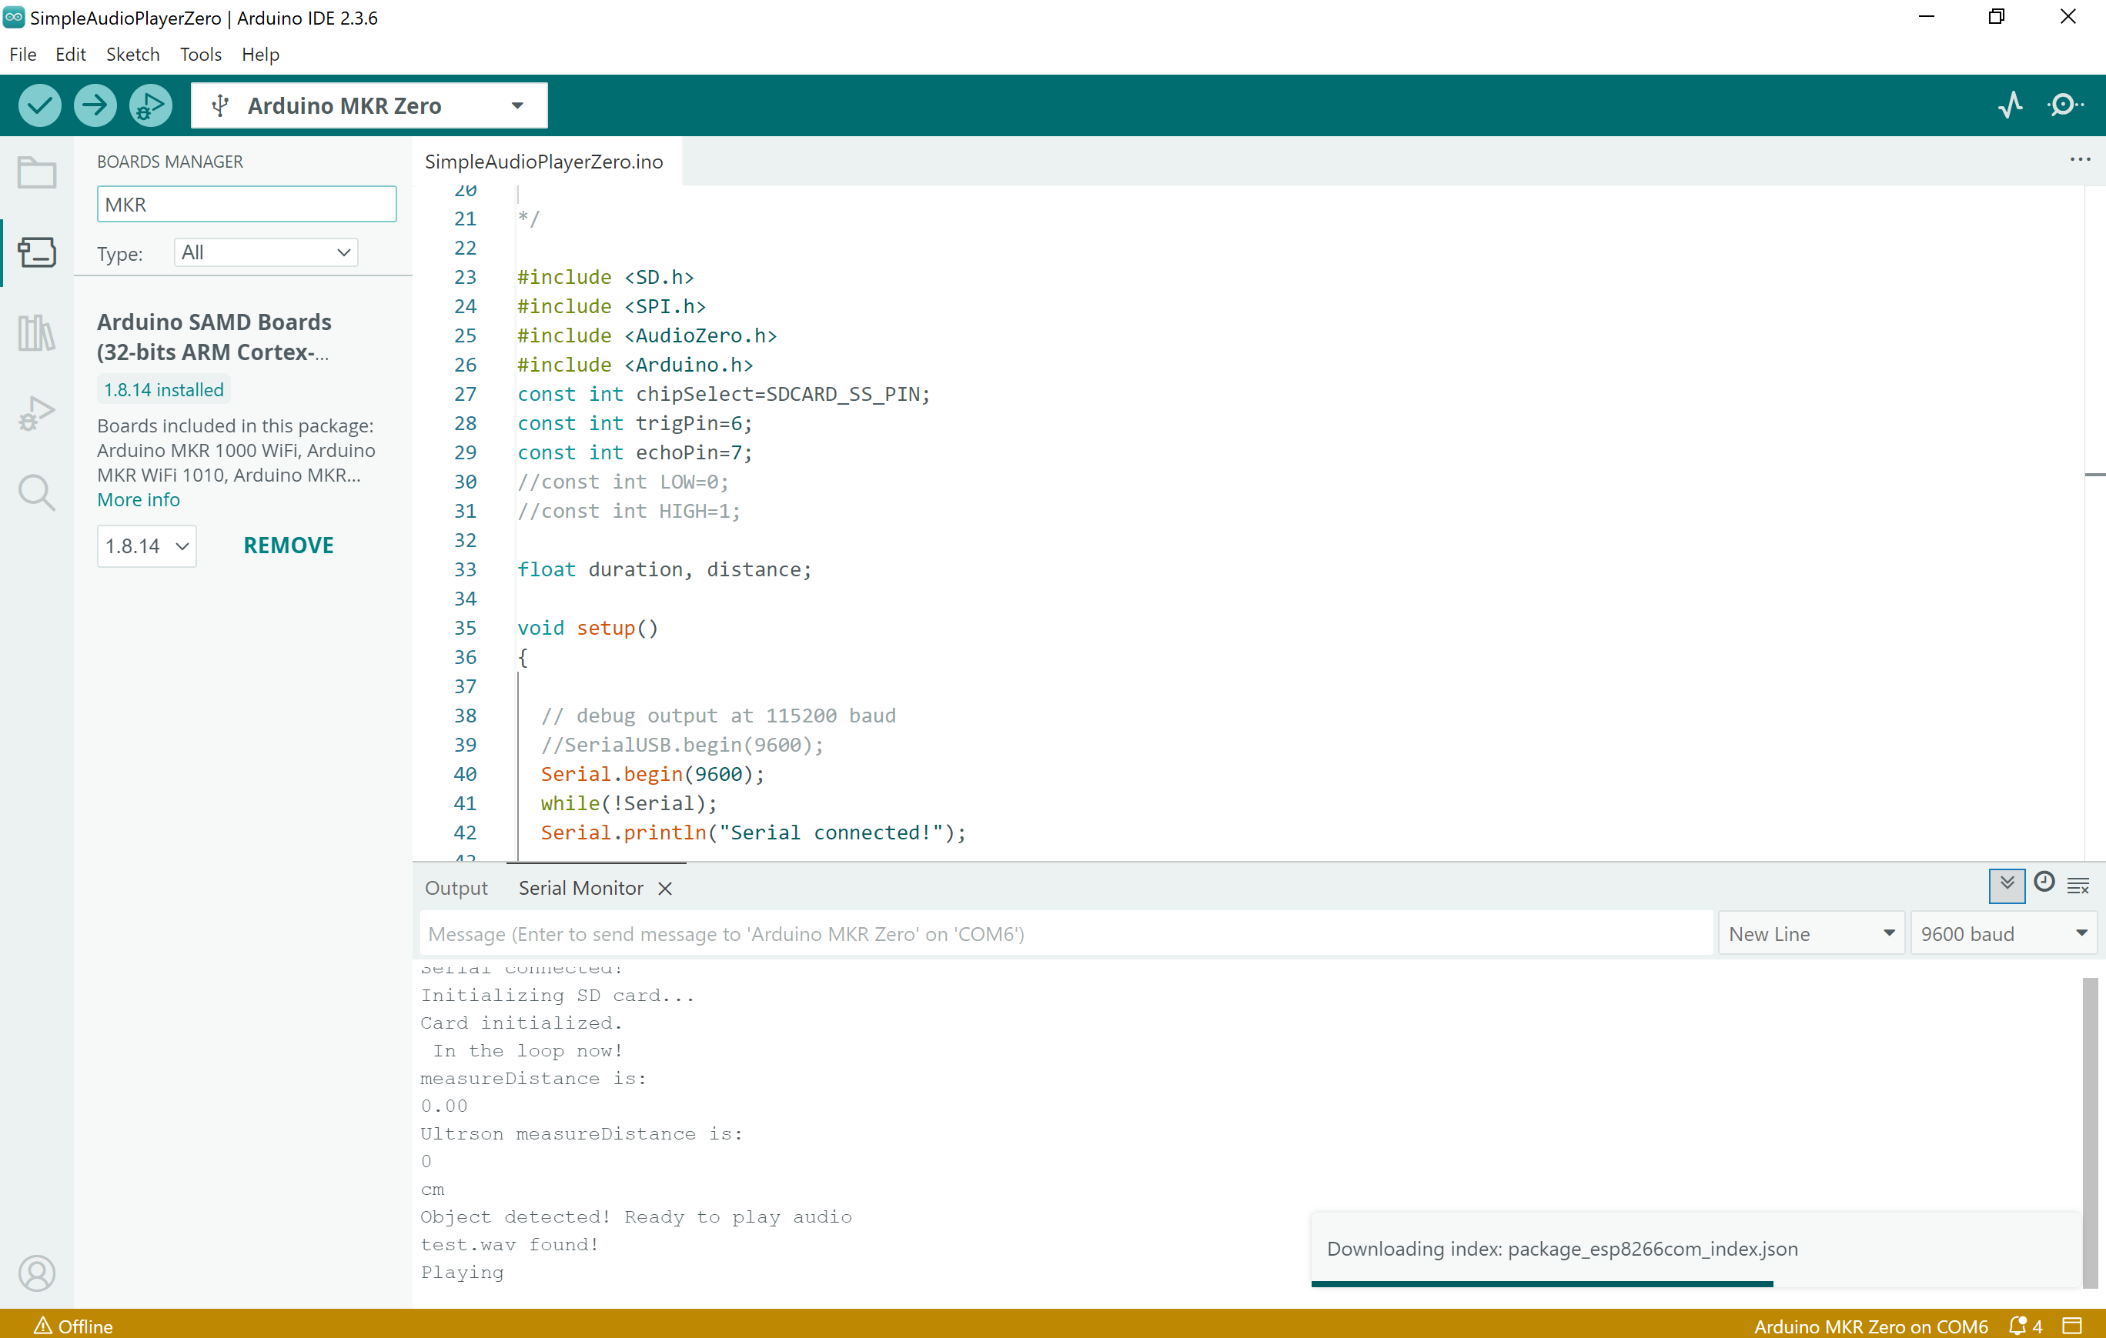The width and height of the screenshot is (2106, 1338).
Task: Toggle autoscroll in Serial Monitor
Action: point(2006,884)
